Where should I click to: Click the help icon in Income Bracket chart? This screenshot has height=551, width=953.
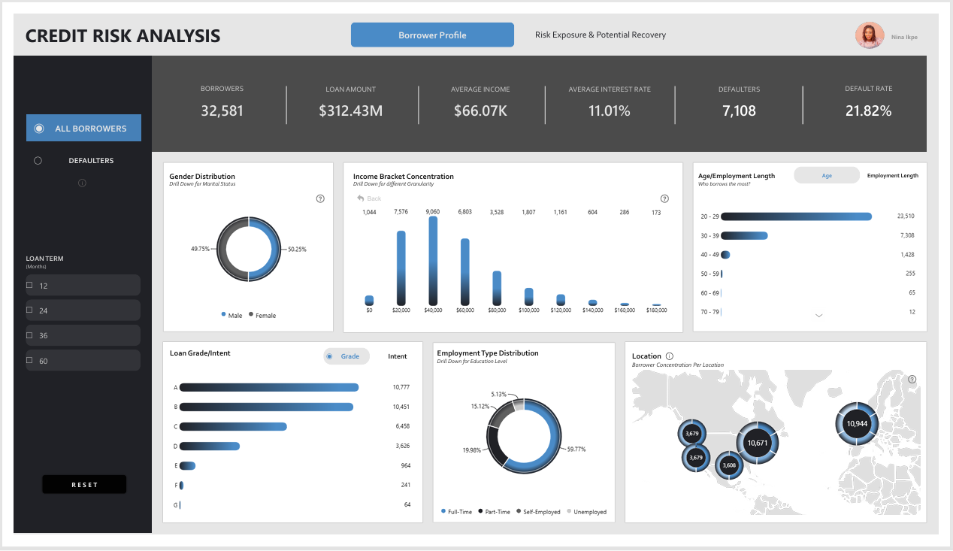[x=664, y=198]
